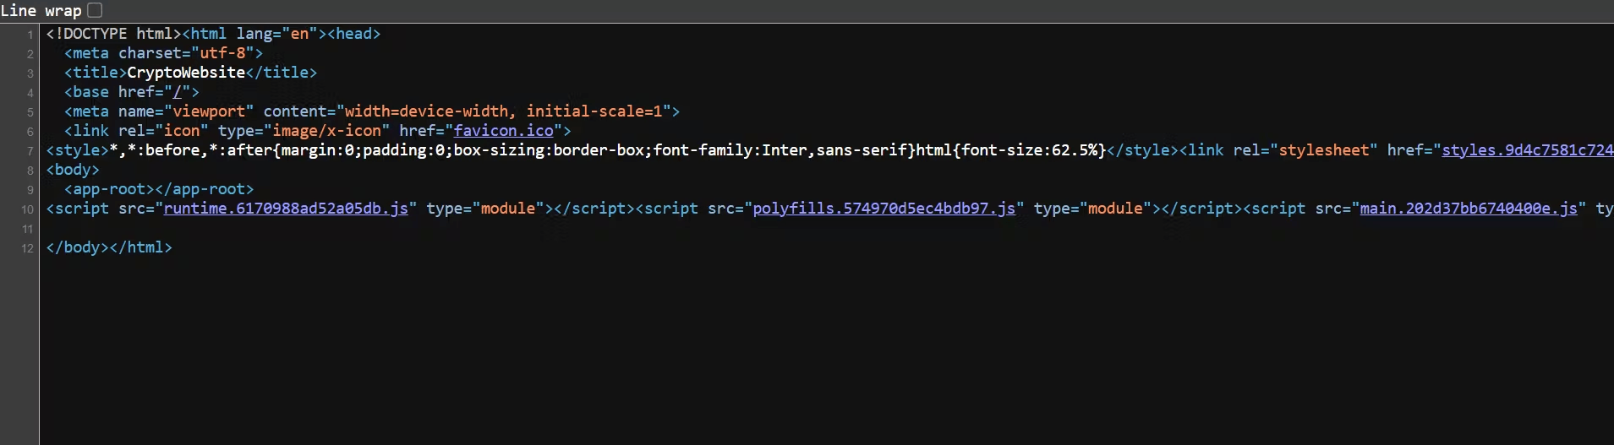Open the main.202d37bb6740400e.js script link
Image resolution: width=1614 pixels, height=445 pixels.
point(1468,209)
